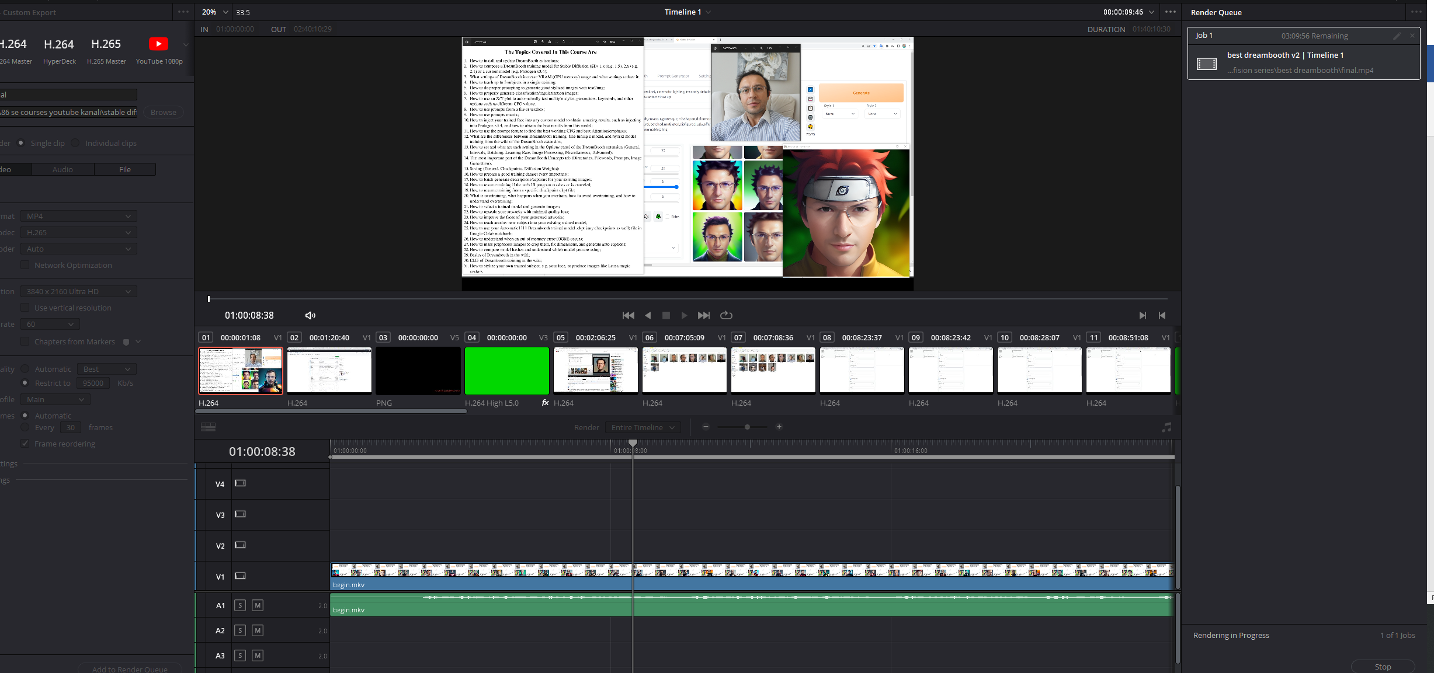Click the music note icon right of timeline
The height and width of the screenshot is (673, 1434).
coord(1167,427)
